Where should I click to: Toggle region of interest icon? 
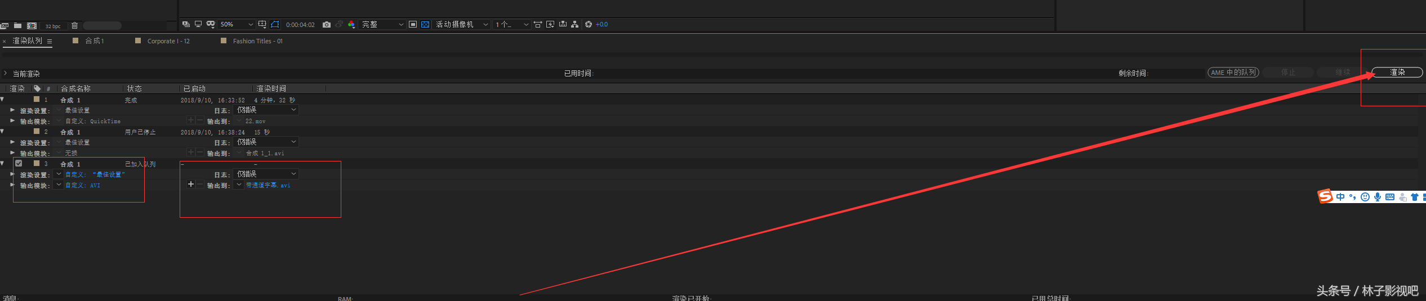pos(413,24)
